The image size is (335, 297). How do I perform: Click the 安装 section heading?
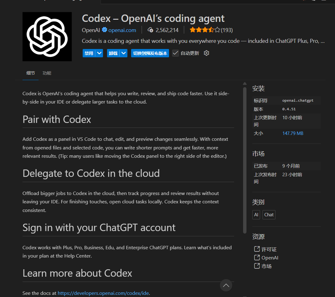pyautogui.click(x=258, y=88)
